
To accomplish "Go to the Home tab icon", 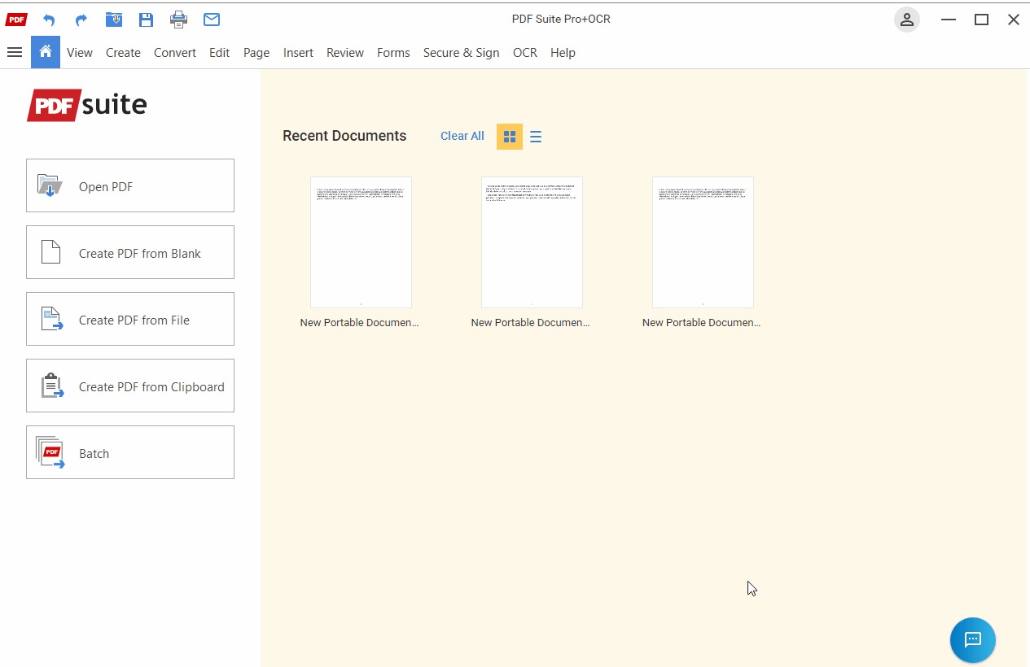I will 46,52.
